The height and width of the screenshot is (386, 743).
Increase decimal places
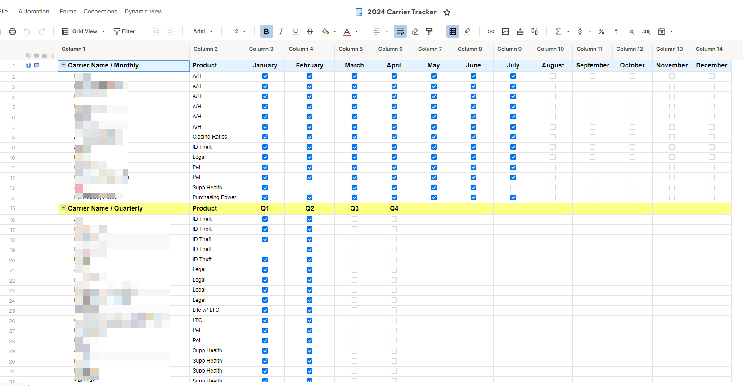tap(646, 31)
